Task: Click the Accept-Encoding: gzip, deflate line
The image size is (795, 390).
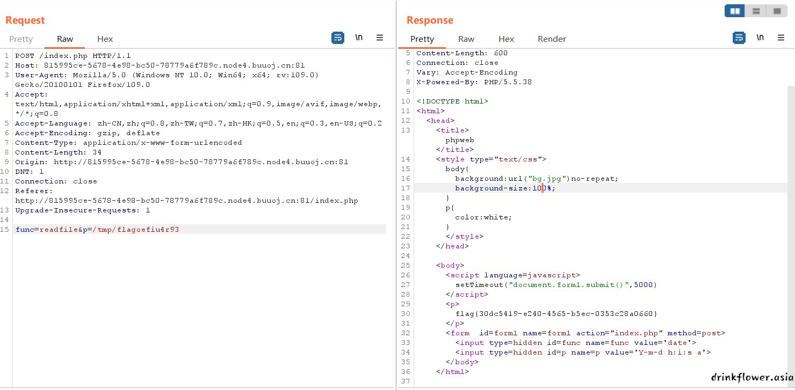Action: click(x=88, y=133)
